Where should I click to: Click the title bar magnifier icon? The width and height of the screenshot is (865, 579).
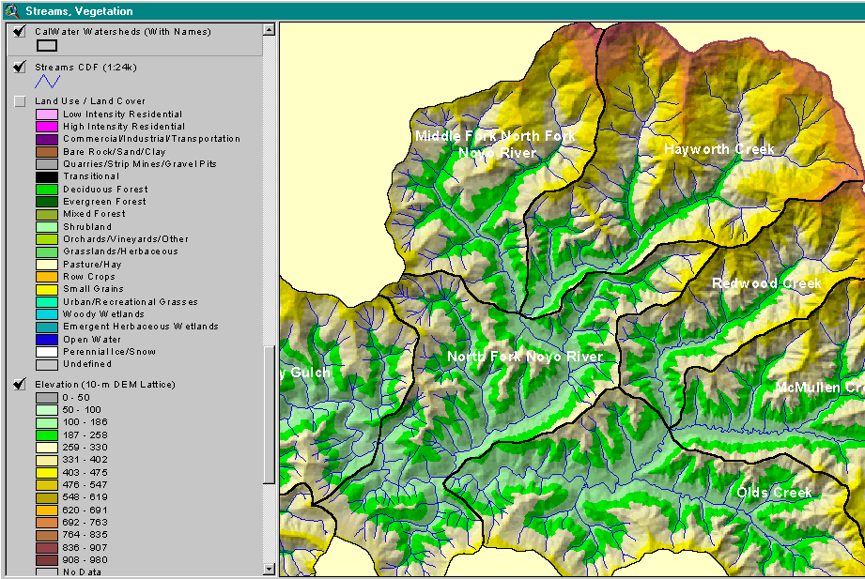click(11, 10)
